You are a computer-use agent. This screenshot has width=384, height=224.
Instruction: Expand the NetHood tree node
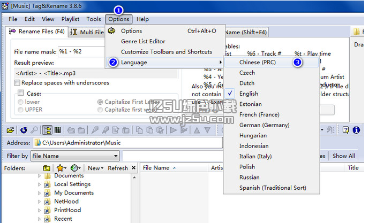click(39, 202)
